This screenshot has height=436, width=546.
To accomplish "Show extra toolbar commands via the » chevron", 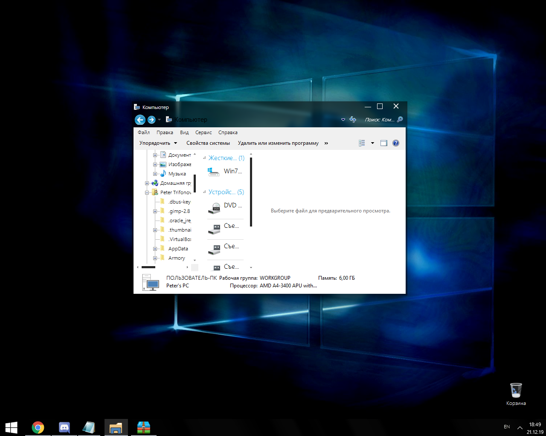I will (326, 143).
